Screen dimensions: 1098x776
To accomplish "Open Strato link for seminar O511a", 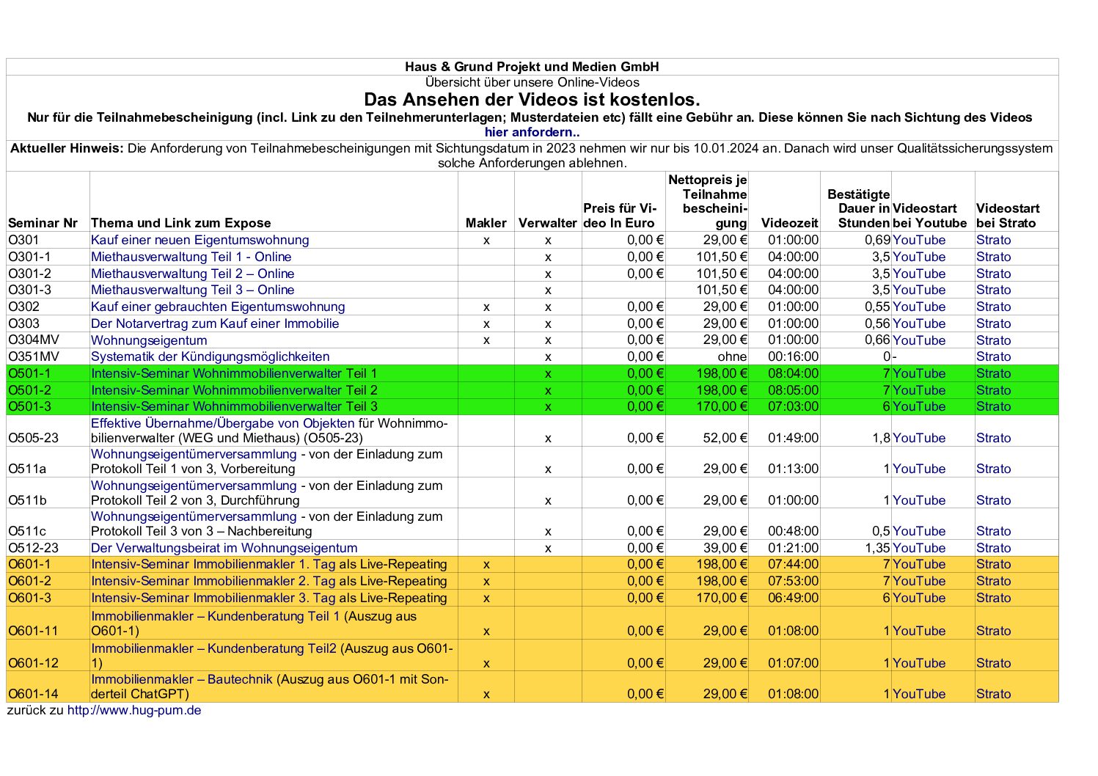I will point(994,469).
